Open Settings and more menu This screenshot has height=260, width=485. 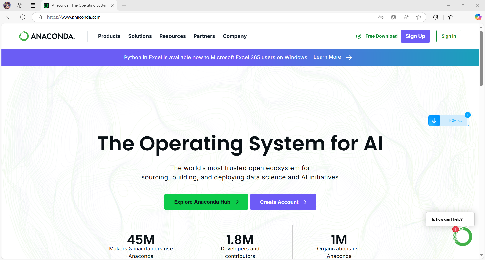coord(465,17)
